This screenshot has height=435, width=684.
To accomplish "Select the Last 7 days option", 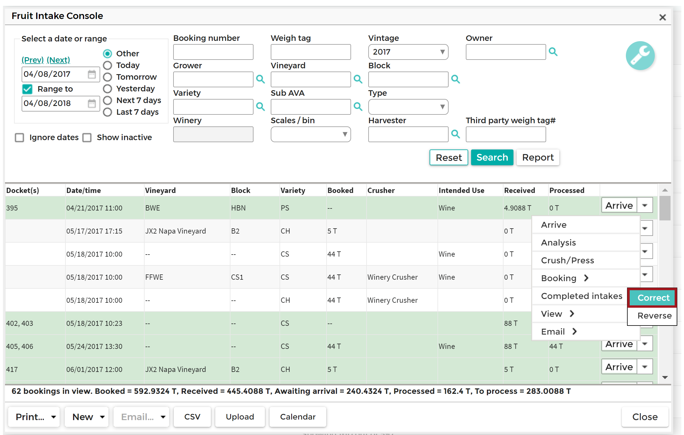I will [107, 112].
